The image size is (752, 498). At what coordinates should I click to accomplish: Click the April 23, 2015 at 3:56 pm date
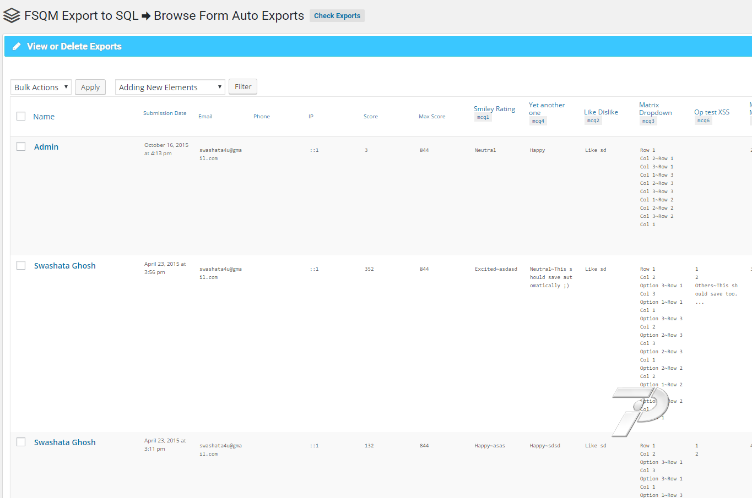click(165, 268)
